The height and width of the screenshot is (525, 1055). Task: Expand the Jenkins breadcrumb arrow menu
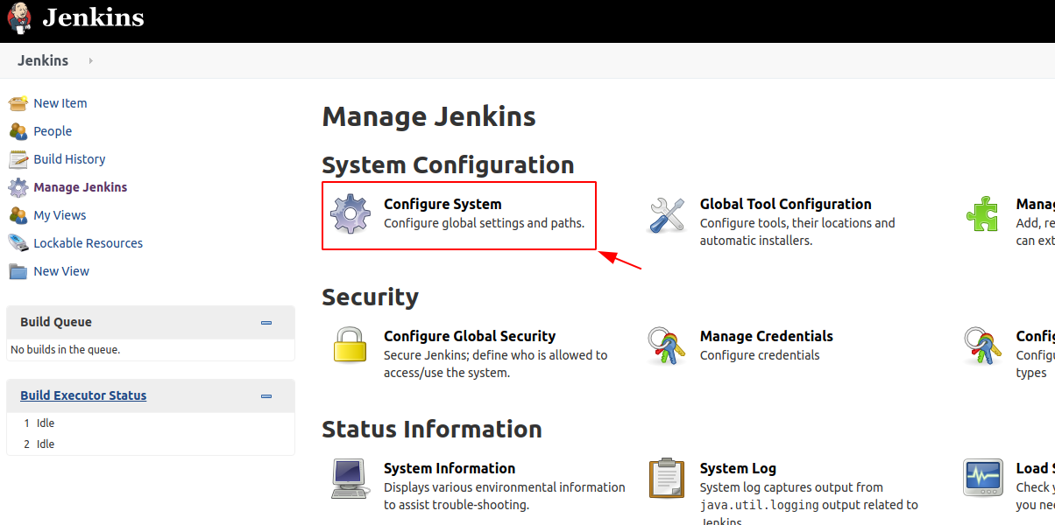pos(90,61)
